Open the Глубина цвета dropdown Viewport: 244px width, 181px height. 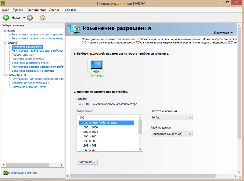pos(171,134)
